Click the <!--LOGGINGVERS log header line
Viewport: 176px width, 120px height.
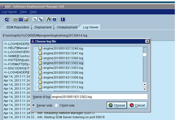pyautogui.click(x=17, y=52)
